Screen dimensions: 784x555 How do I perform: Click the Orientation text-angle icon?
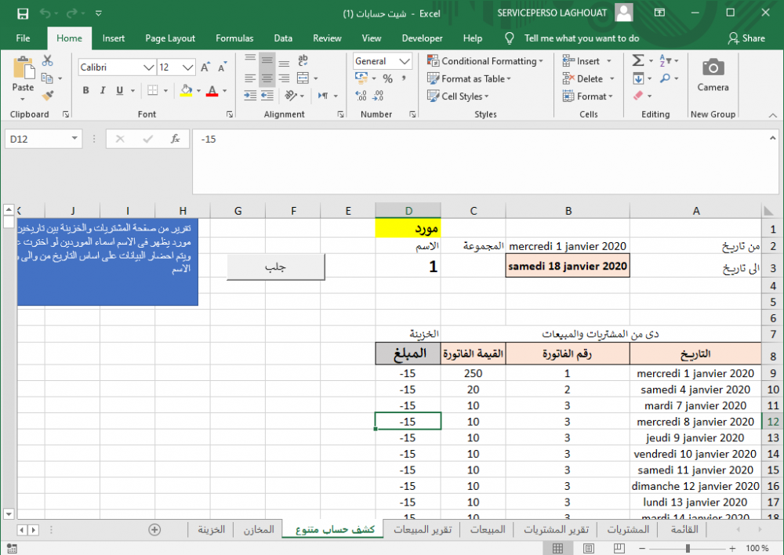point(291,96)
